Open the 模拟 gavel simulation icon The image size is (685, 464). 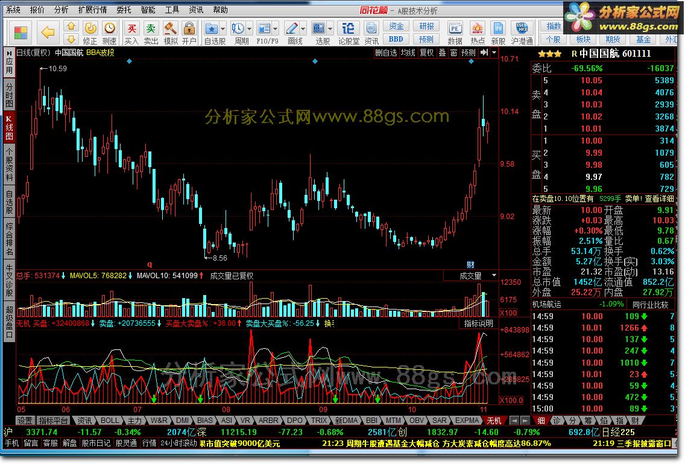pyautogui.click(x=171, y=29)
